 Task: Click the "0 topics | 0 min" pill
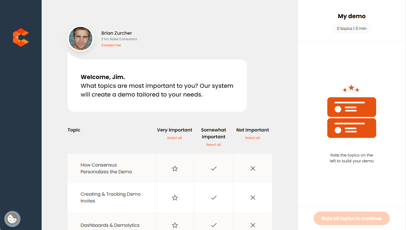tap(352, 28)
